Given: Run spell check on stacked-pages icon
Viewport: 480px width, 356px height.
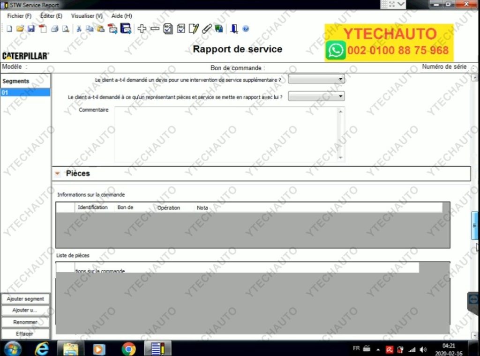Looking at the screenshot, I should pos(168,29).
